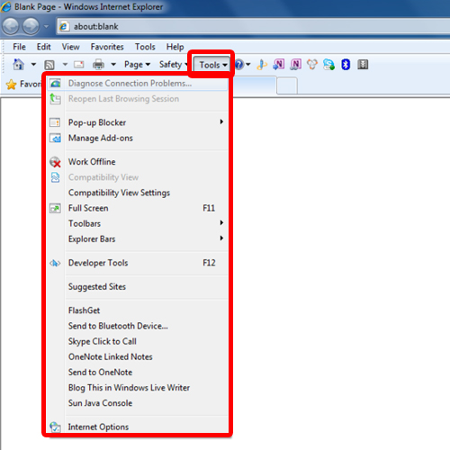Click the Read Mail icon
The image size is (450, 450).
pos(79,64)
